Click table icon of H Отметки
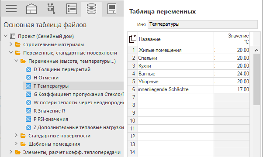Image resolution: width=263 pixels, height=157 pixels. 28,78
